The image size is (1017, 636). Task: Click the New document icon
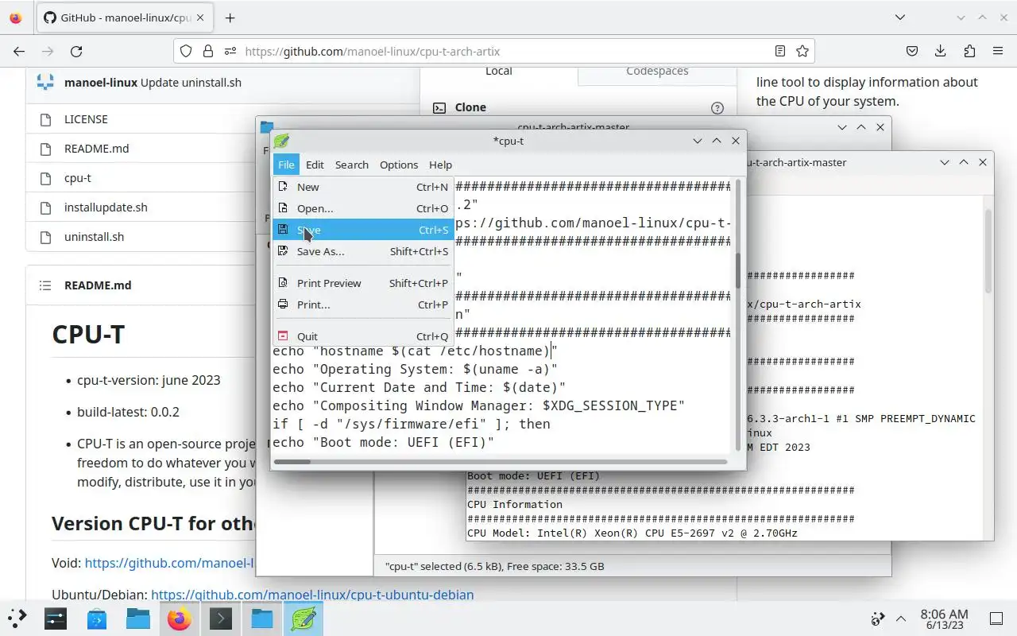[282, 187]
